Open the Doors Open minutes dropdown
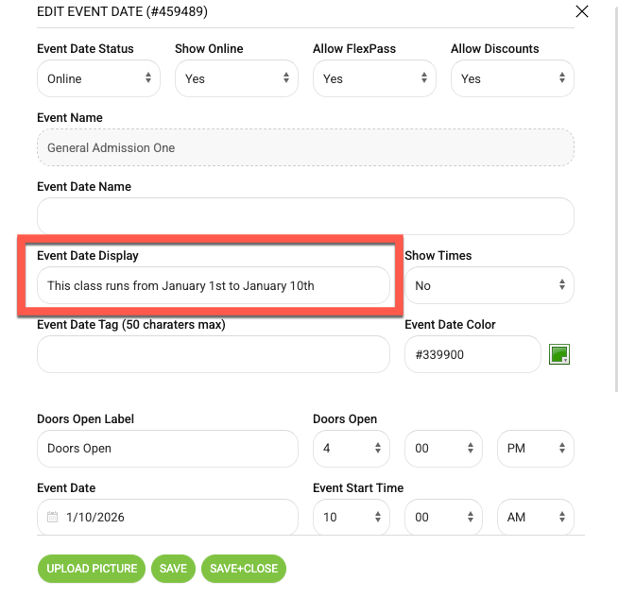Image resolution: width=618 pixels, height=597 pixels. (443, 449)
